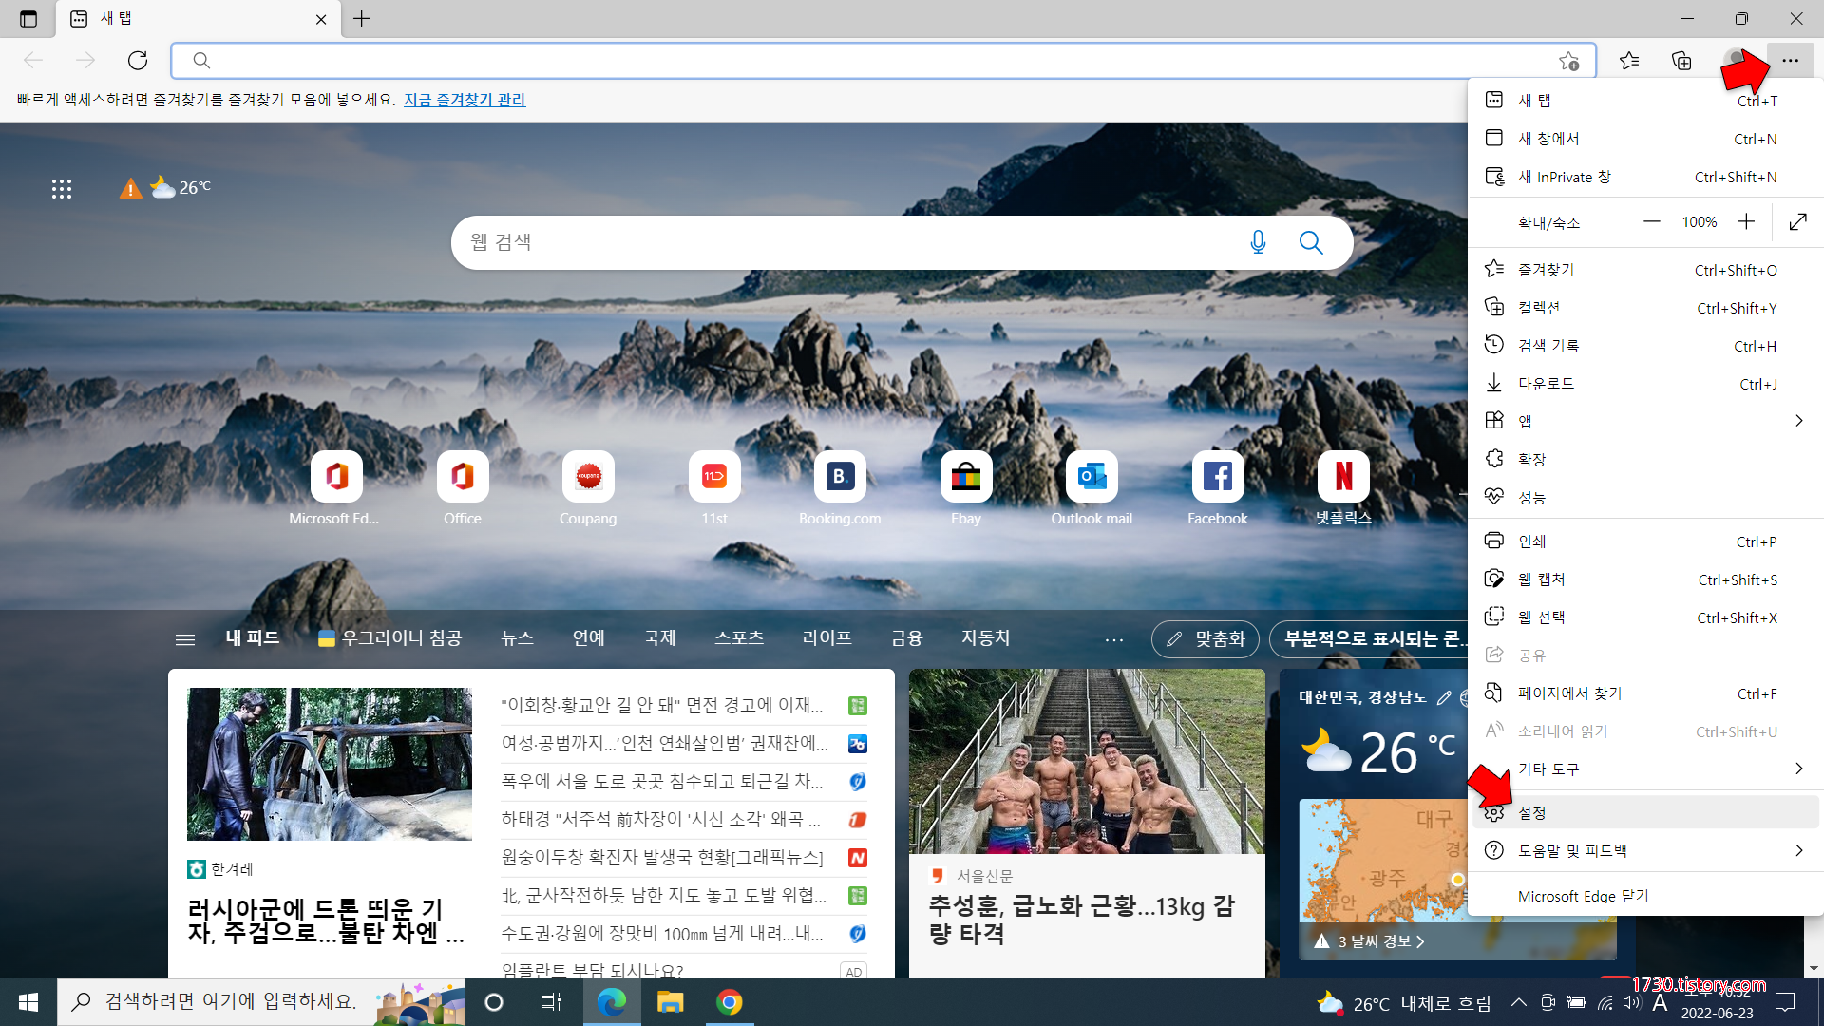Screen dimensions: 1824x1026
Task: Click the microphone voice search icon
Action: tap(1258, 242)
